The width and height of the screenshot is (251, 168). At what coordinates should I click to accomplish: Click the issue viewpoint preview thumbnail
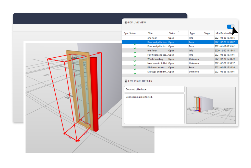211,106
